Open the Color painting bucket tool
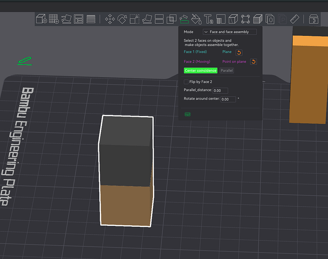 click(197, 19)
